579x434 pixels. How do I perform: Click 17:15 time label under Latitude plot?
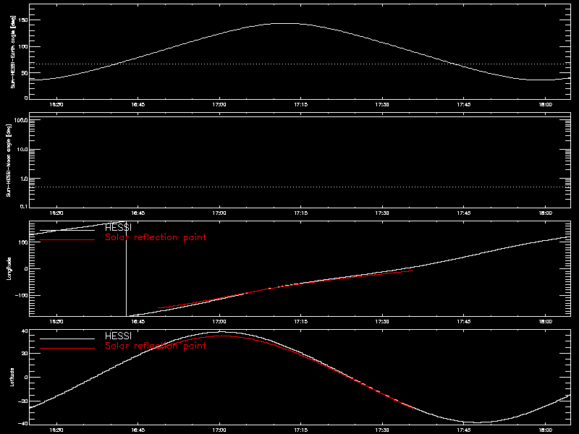(300, 430)
